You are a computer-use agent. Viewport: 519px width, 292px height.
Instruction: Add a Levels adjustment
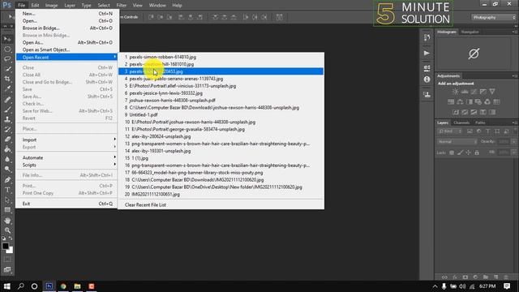[465, 92]
